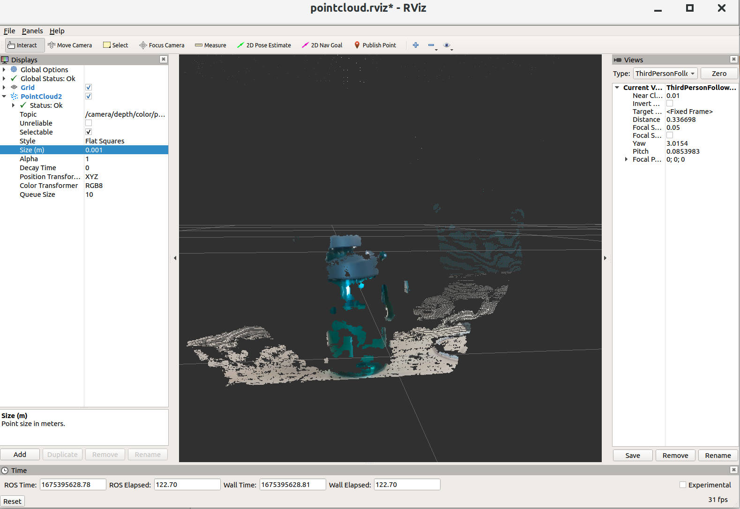Choose the Select tool

pyautogui.click(x=115, y=45)
